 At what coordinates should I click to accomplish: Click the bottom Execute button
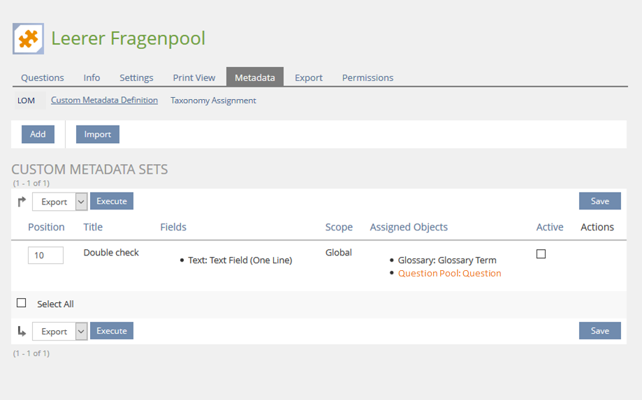tap(112, 331)
